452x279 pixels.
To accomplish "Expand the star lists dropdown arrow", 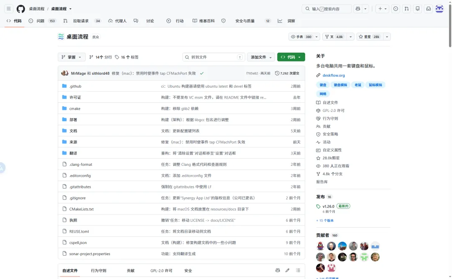I will [x=387, y=36].
